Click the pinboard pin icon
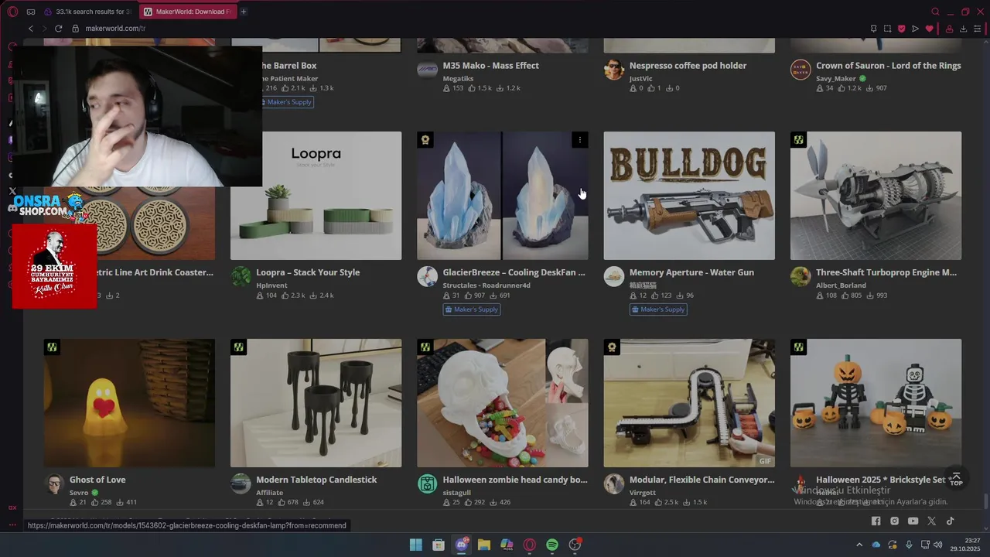Image resolution: width=990 pixels, height=557 pixels. 873,29
